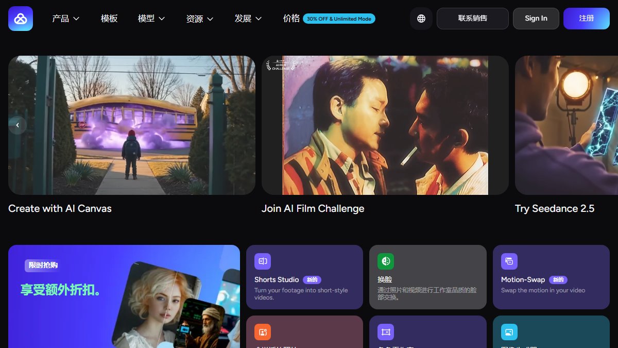Click the 限时抢购 label
Viewport: 618px width, 348px height.
coord(43,266)
